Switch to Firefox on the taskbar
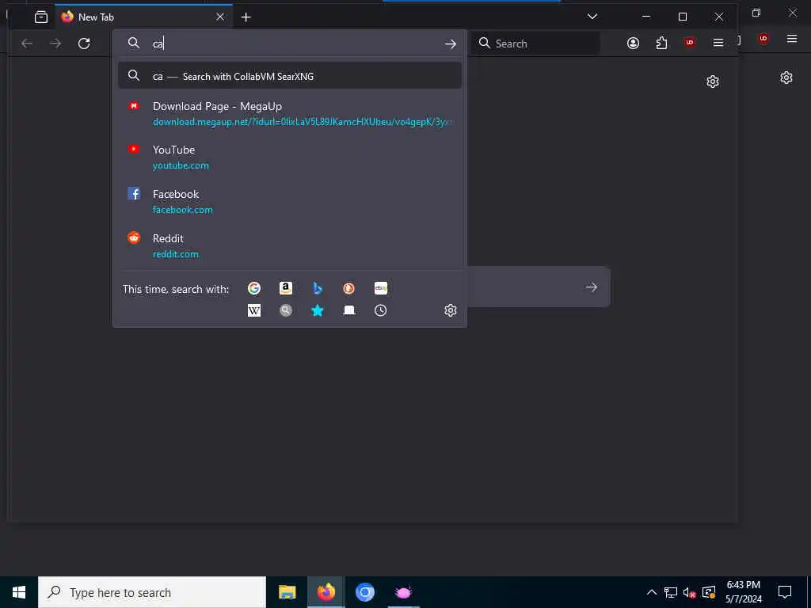The height and width of the screenshot is (608, 811). tap(326, 592)
